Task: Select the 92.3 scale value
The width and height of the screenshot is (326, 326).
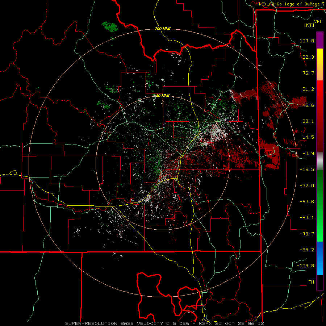Action: coord(308,57)
